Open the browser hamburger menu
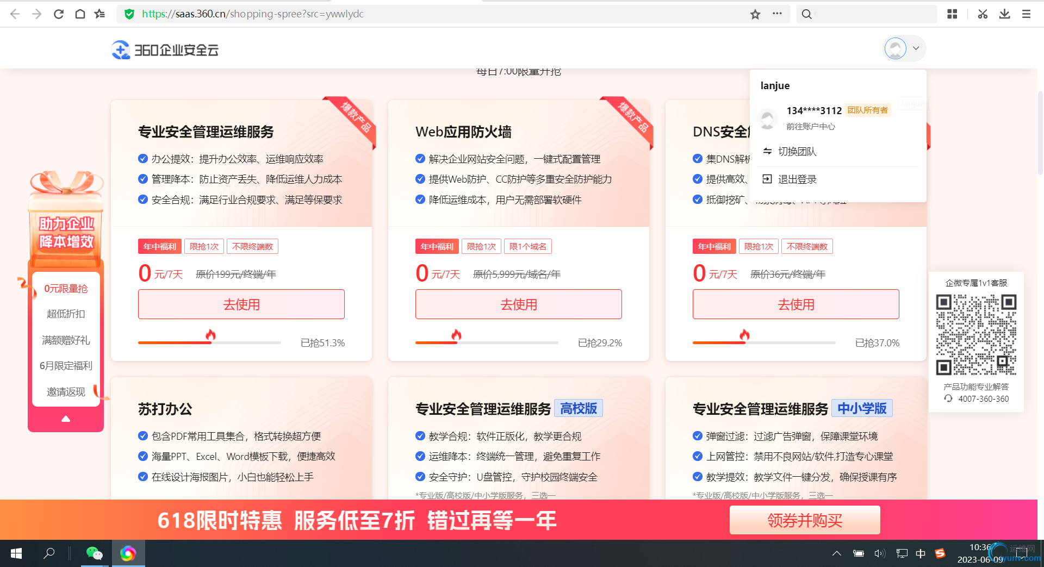The width and height of the screenshot is (1044, 567). point(1026,14)
